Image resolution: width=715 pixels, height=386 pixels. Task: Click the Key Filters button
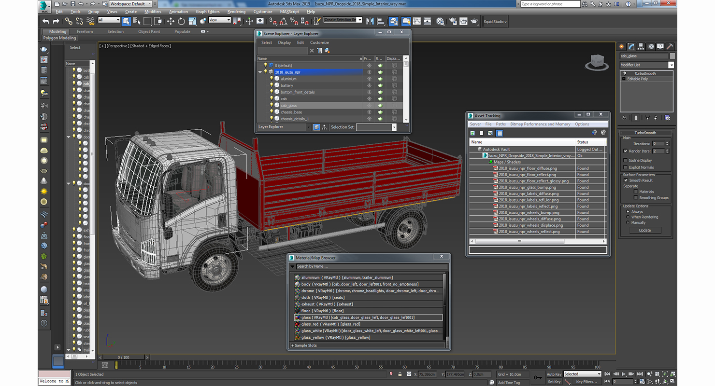pos(586,382)
